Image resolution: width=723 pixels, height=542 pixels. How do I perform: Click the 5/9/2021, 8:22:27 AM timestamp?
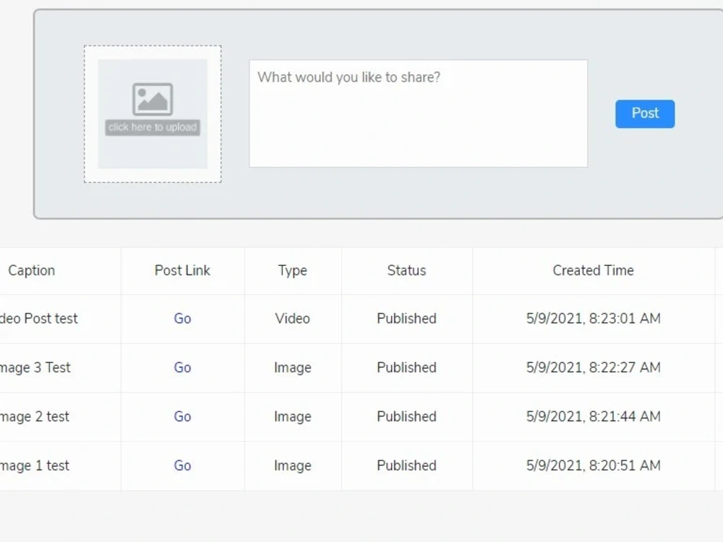point(594,367)
